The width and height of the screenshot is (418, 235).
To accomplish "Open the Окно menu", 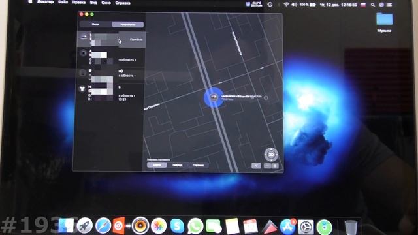I will [x=106, y=3].
